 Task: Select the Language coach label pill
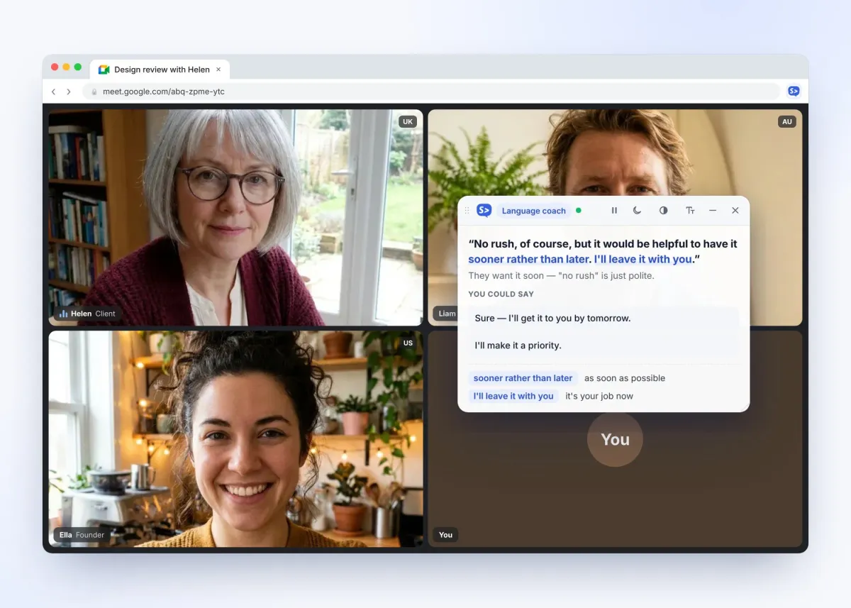click(x=534, y=211)
